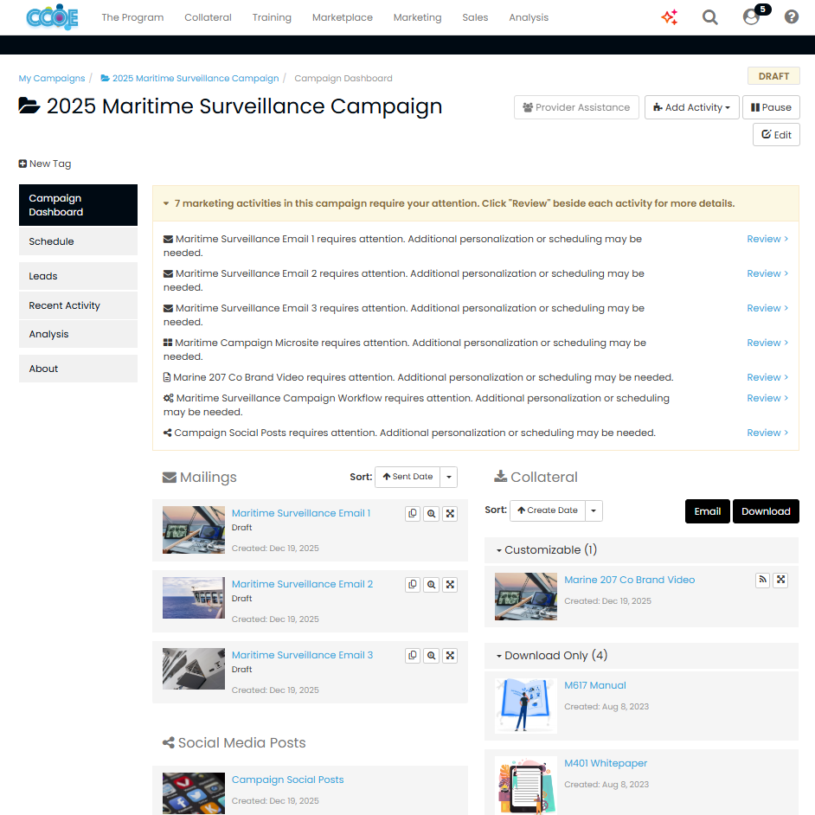Screen dimensions: 815x815
Task: Review Maritime Surveillance Email 1 alert
Action: tap(767, 239)
